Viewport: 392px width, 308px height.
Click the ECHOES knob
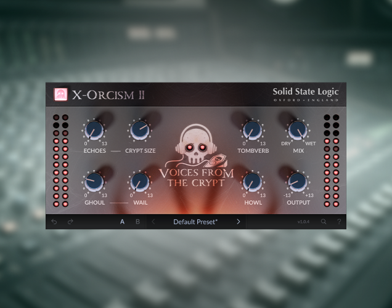[x=94, y=130]
